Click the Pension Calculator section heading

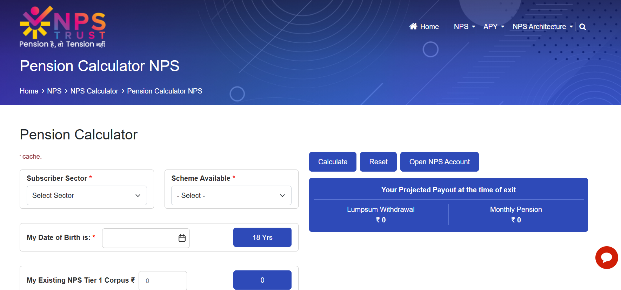coord(79,135)
